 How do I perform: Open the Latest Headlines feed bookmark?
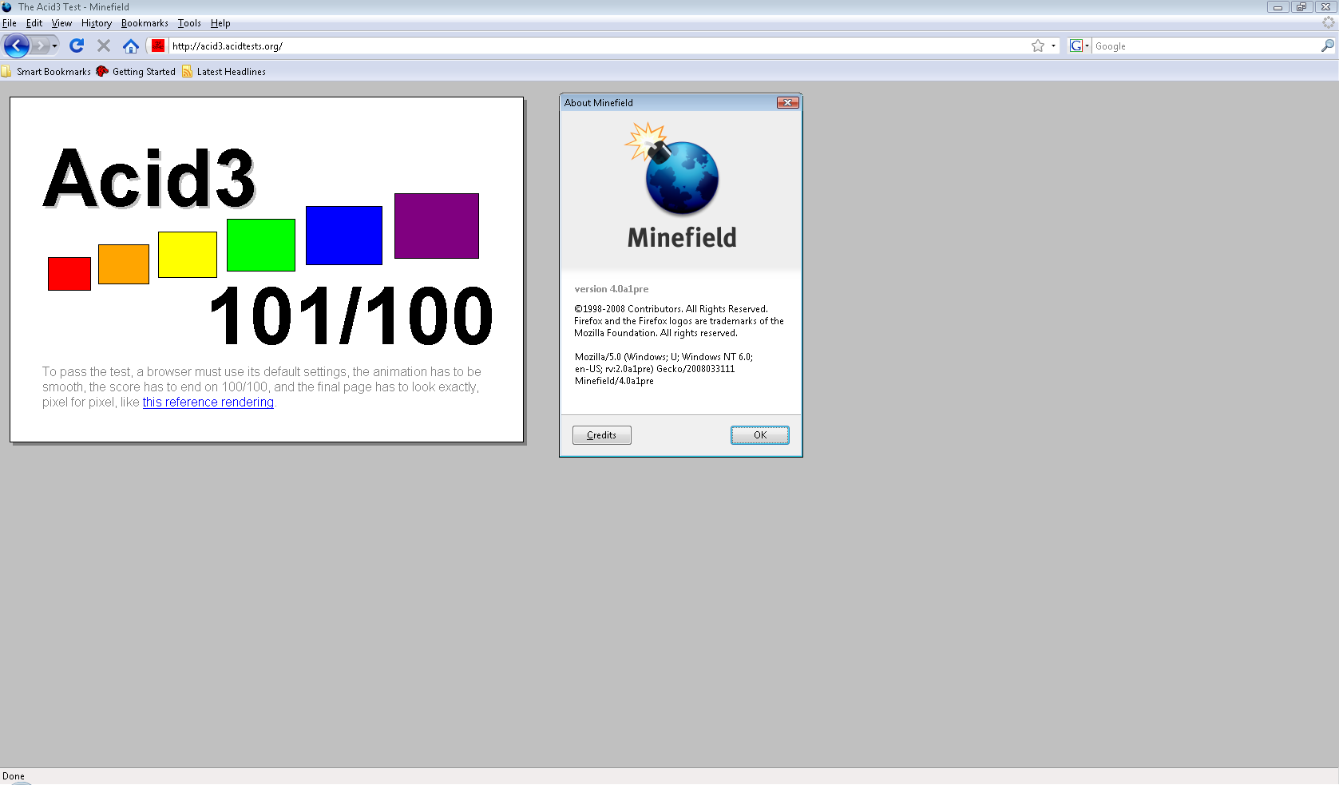tap(224, 72)
